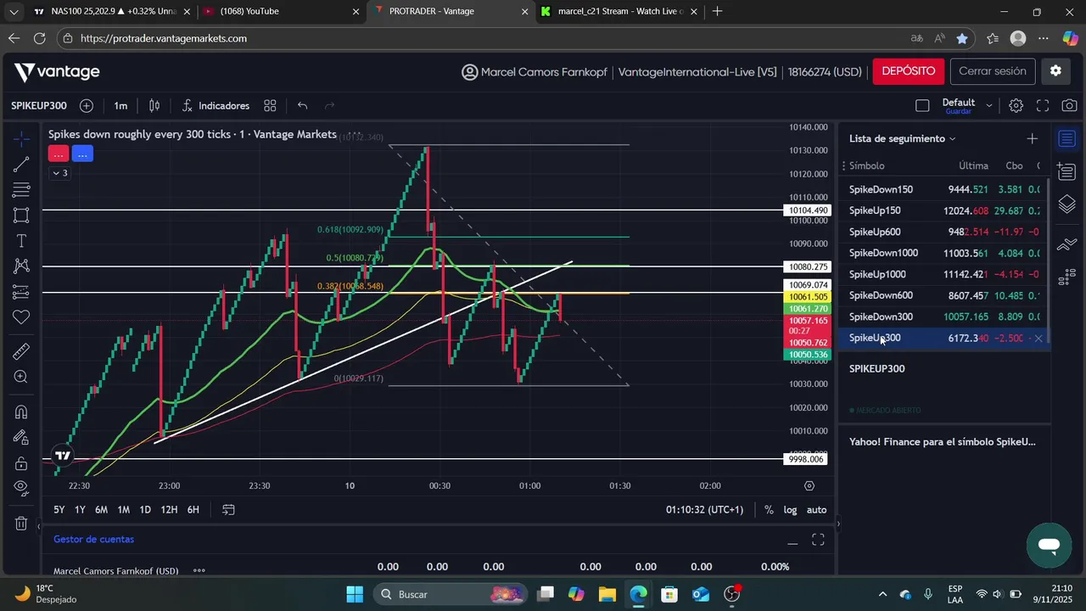Click the compare or add symbol plus icon

87,106
